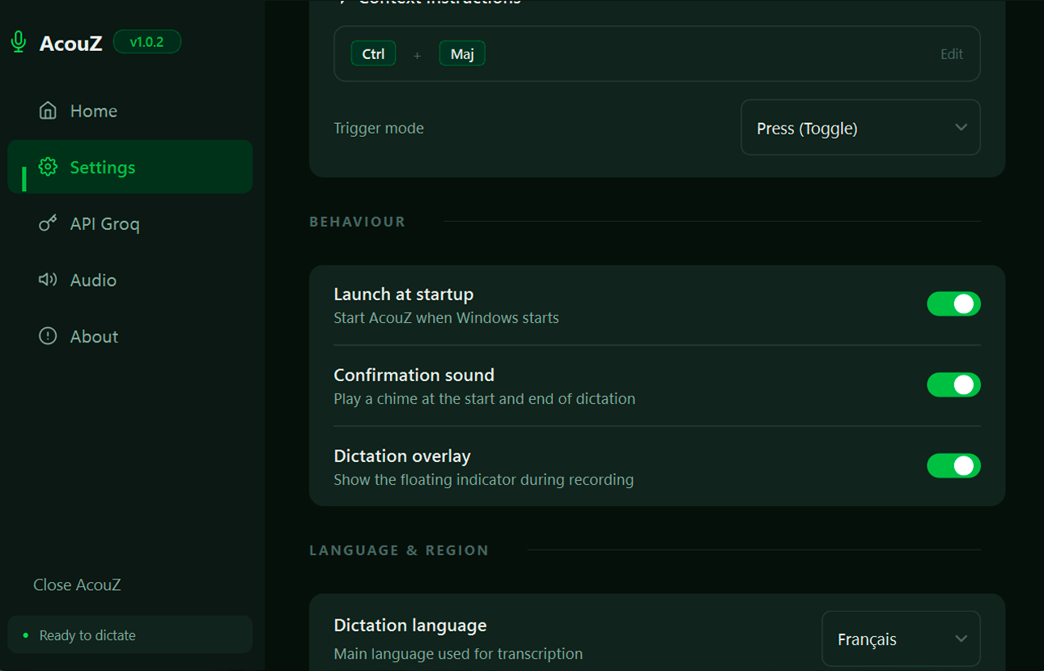
Task: Click the Dictation language heading
Action: click(x=410, y=626)
